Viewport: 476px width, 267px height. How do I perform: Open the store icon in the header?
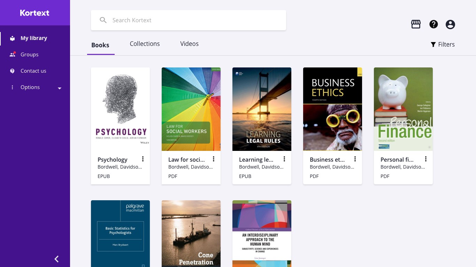416,24
